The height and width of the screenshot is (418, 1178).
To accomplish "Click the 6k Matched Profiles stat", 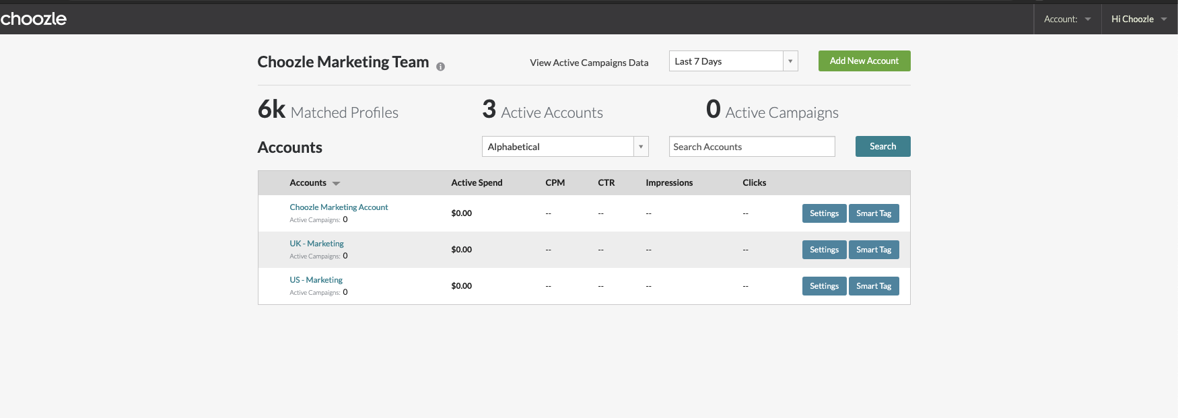I will (328, 110).
